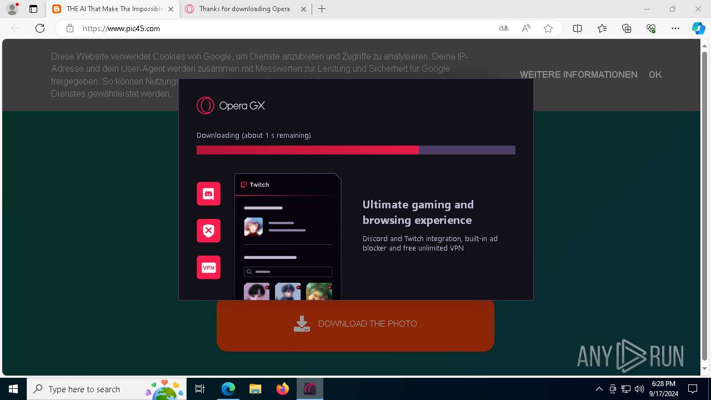711x400 pixels.
Task: Close 'THE AI That Make The Impossible' tab
Action: click(x=171, y=9)
